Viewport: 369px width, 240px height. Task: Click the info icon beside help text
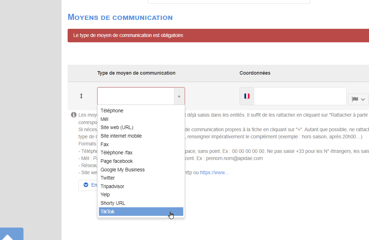[74, 115]
